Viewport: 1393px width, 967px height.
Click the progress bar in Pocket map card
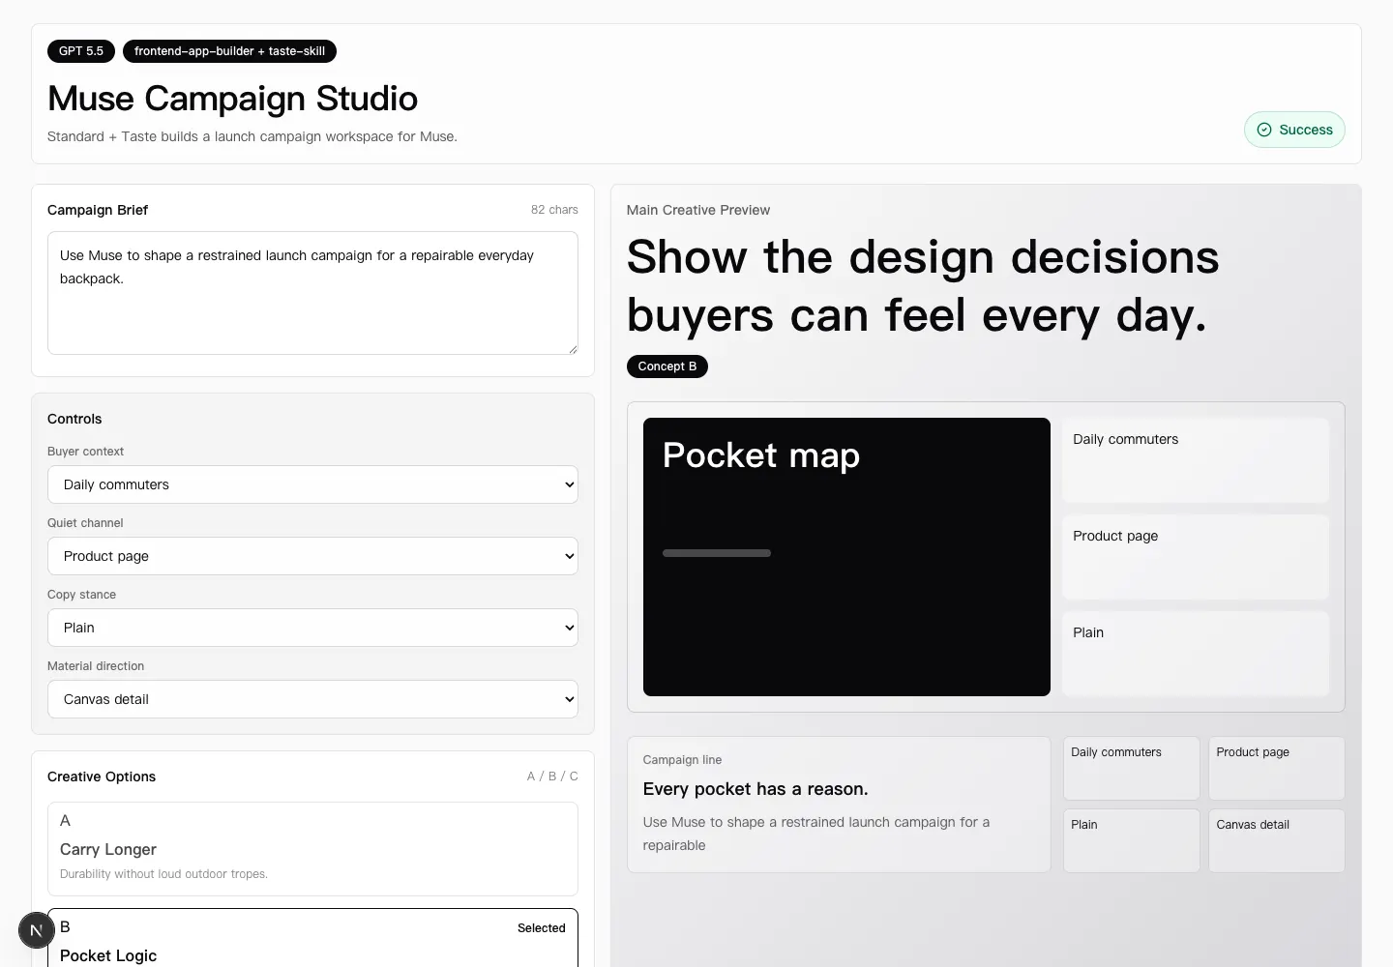pos(717,553)
